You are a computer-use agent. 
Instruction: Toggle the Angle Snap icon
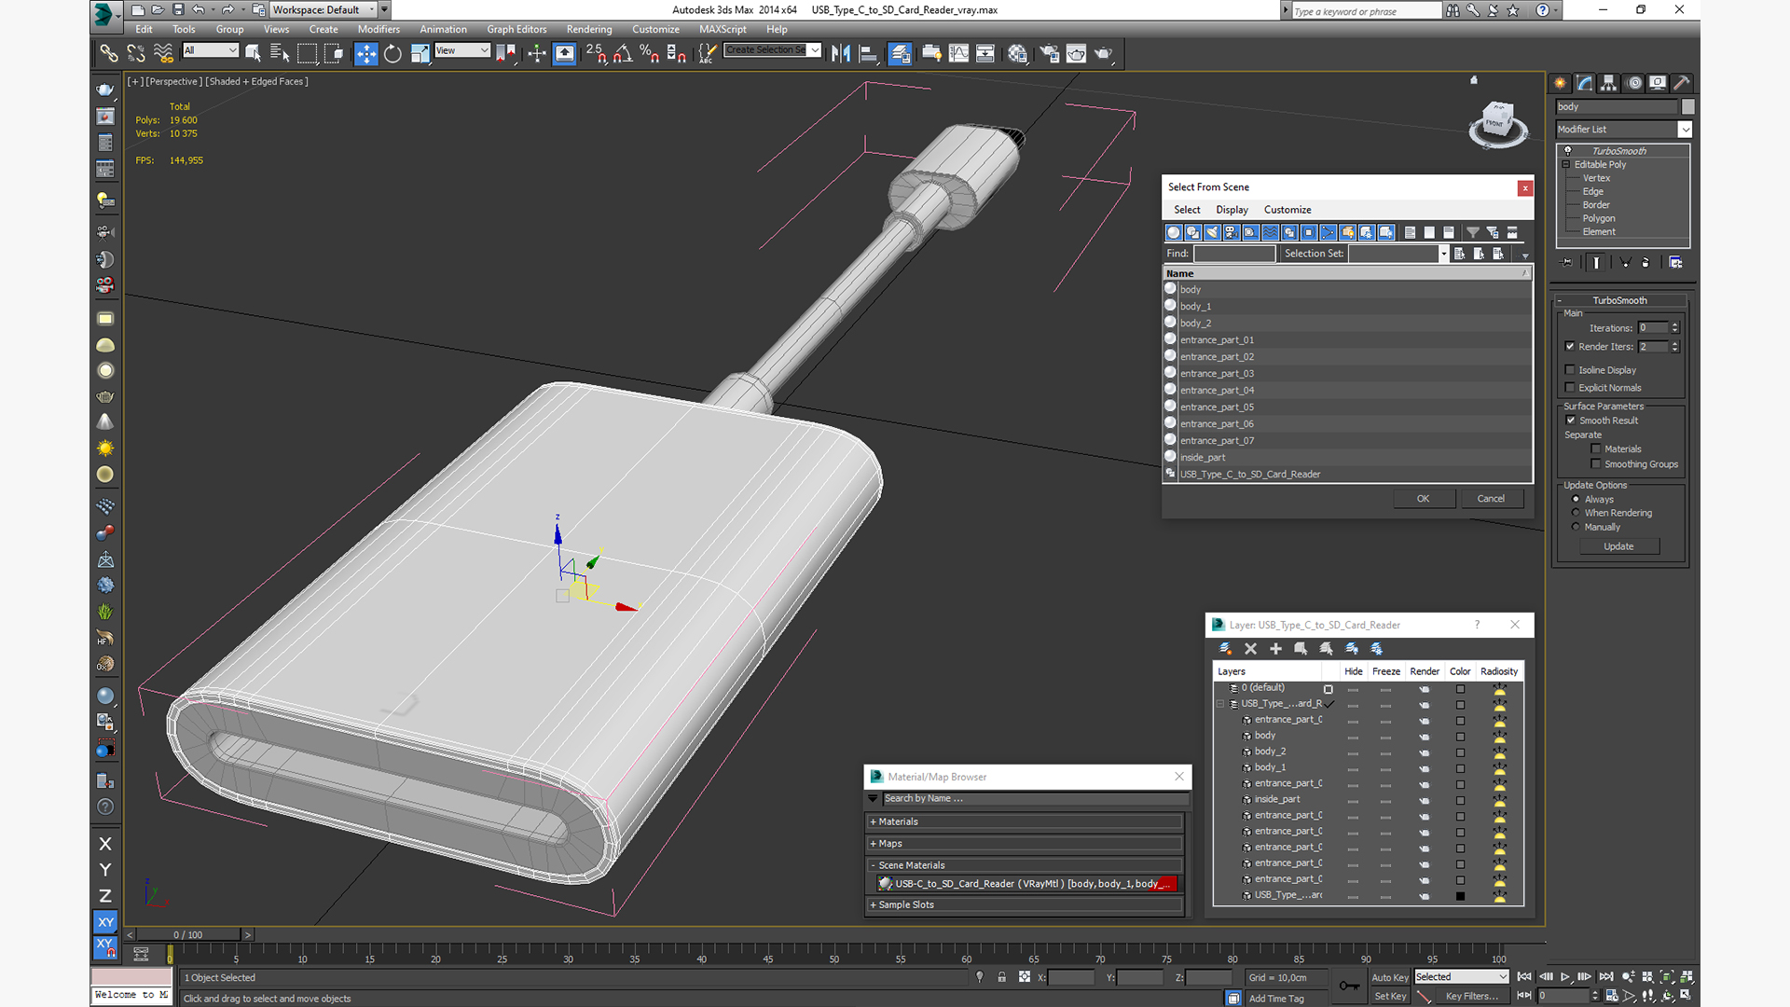coord(623,53)
